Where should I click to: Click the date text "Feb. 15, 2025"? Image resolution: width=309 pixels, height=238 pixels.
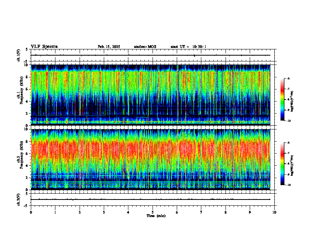click(109, 47)
